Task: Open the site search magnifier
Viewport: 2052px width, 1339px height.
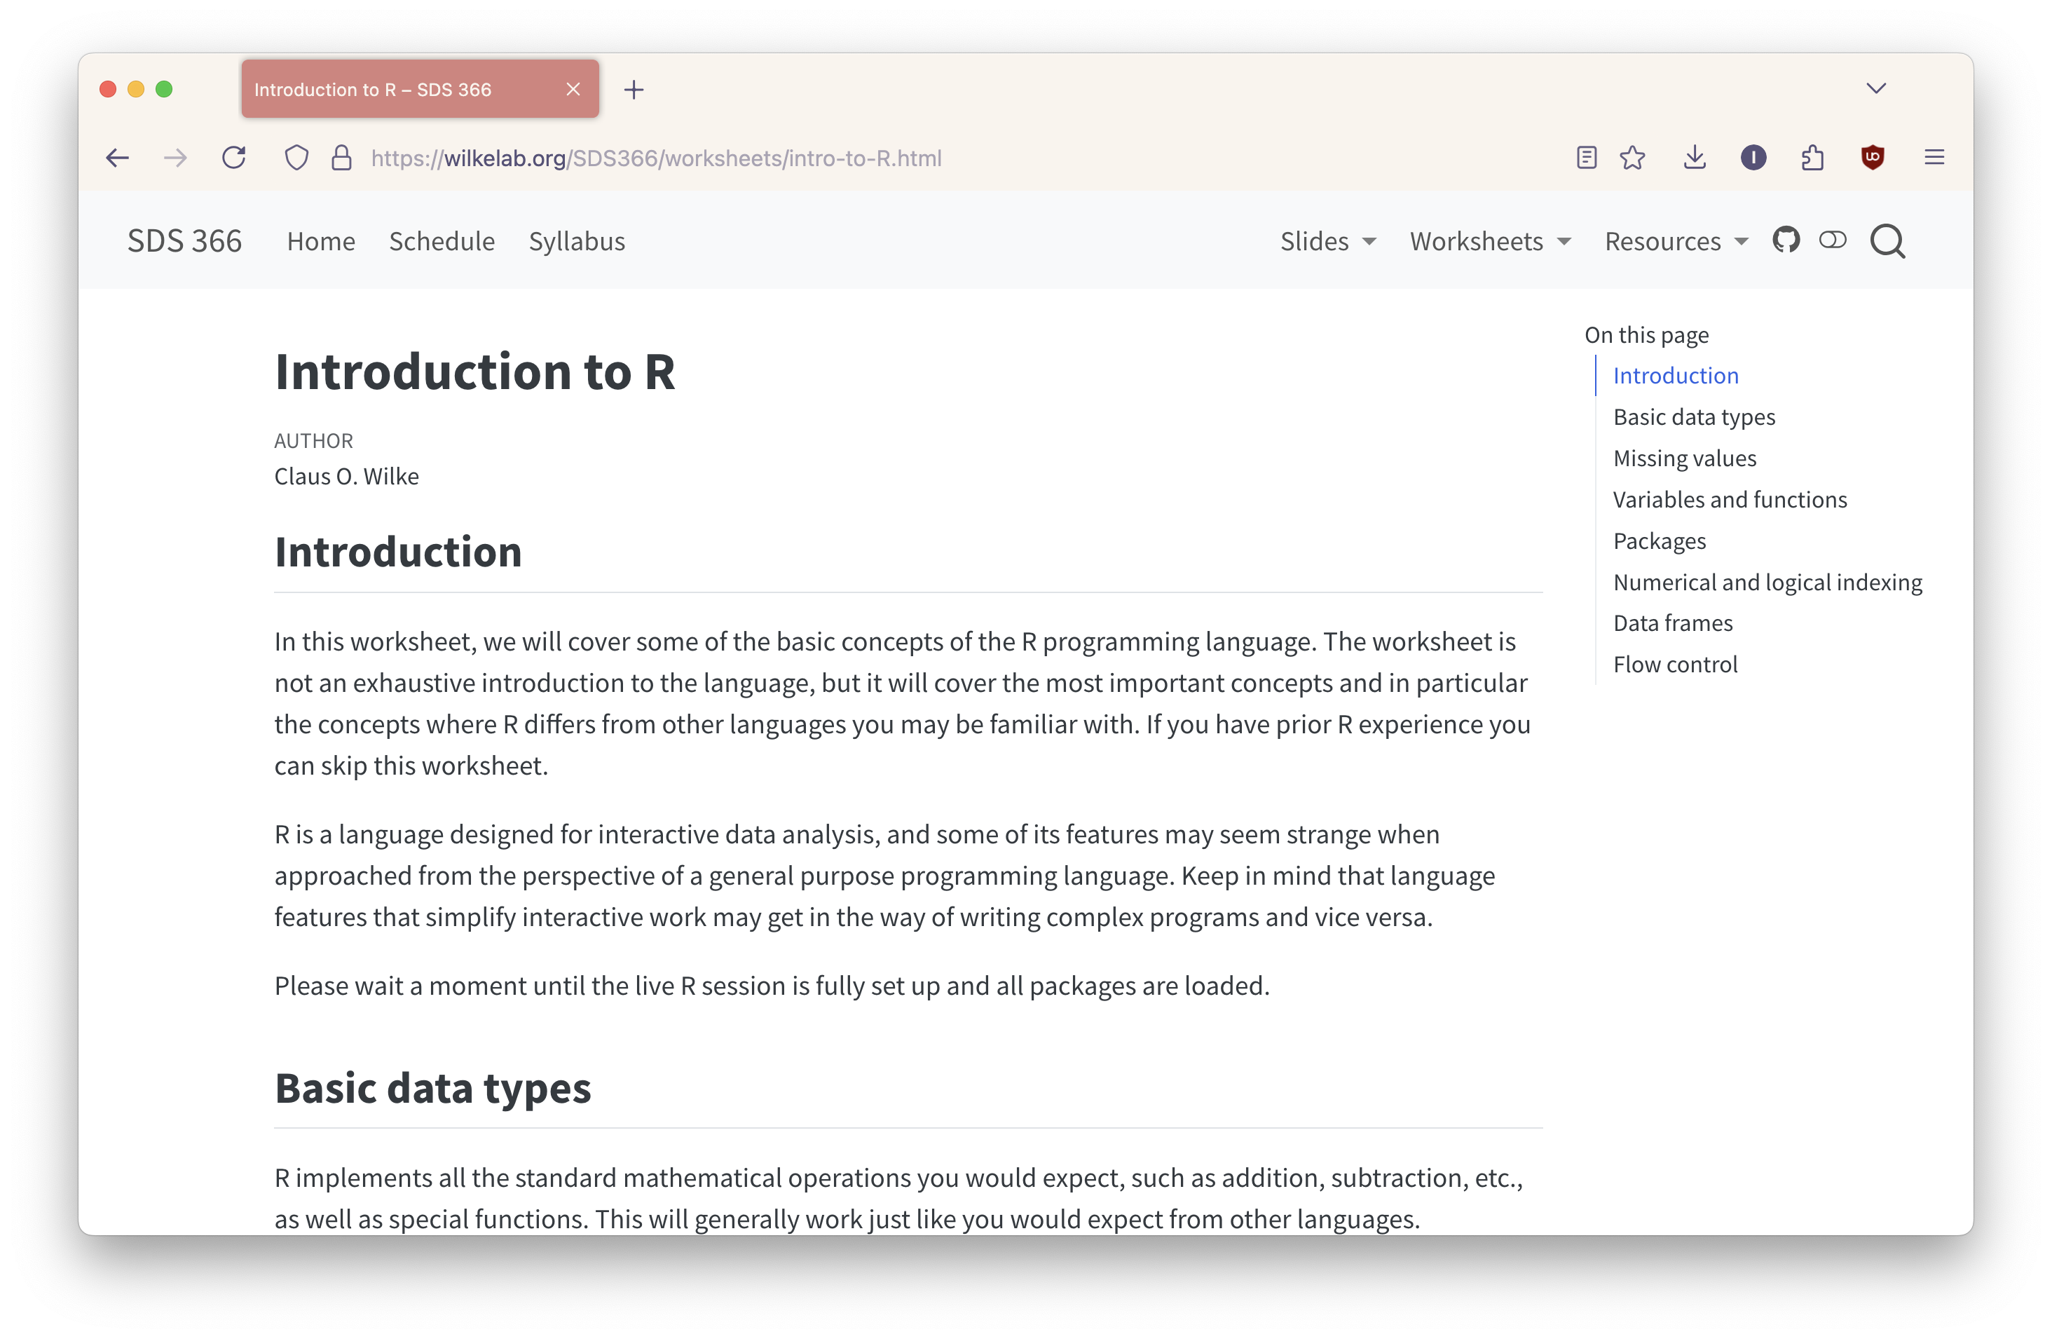Action: [x=1887, y=241]
